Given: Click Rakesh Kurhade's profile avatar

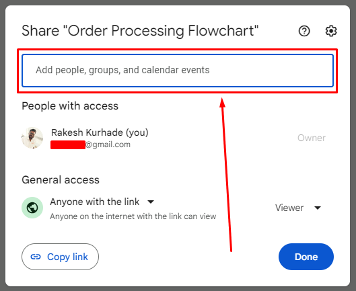Looking at the screenshot, I should point(32,138).
